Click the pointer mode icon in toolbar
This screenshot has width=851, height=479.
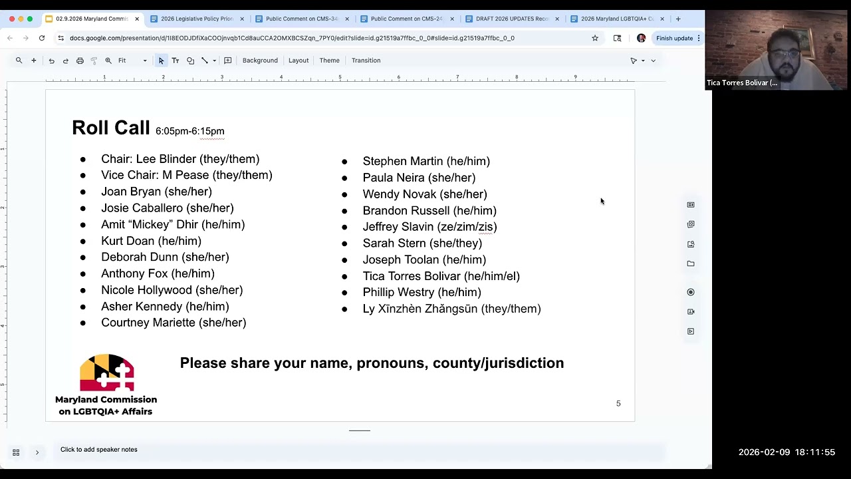[x=634, y=61]
